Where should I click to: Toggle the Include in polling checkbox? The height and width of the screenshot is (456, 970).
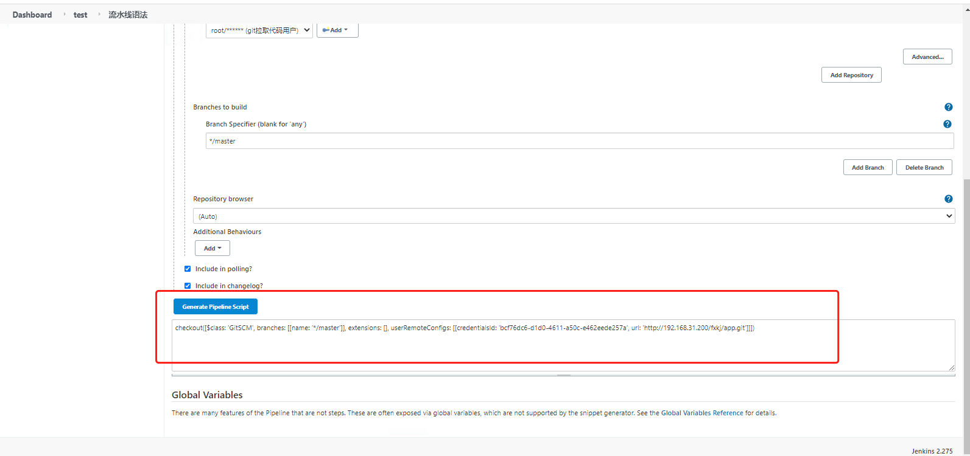coord(188,269)
